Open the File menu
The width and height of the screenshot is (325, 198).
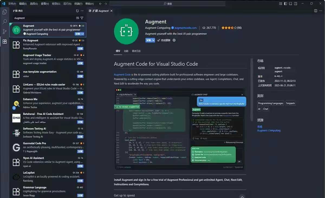pos(12,4)
